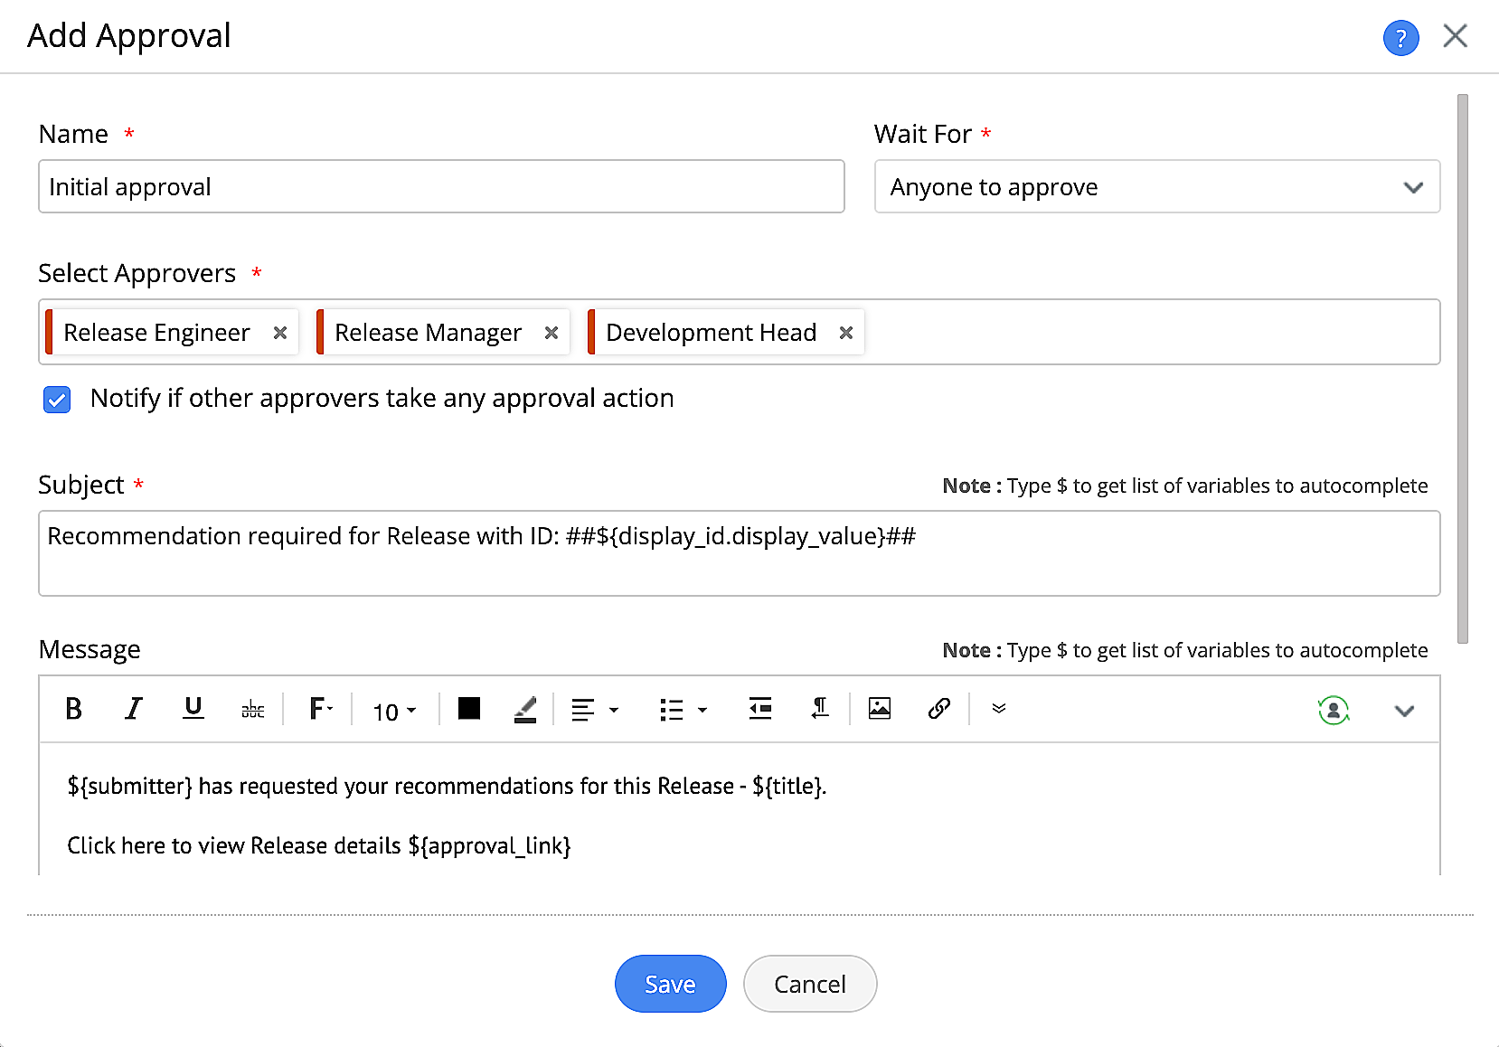Viewport: 1499px width, 1047px height.
Task: Apply strikethrough formatting
Action: point(252,709)
